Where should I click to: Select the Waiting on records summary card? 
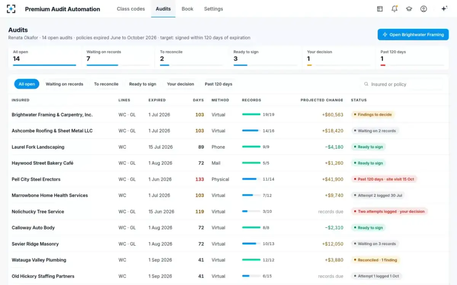coord(118,58)
